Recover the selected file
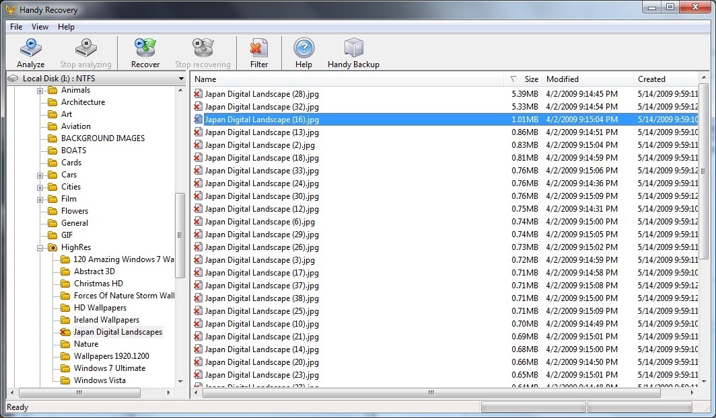This screenshot has height=418, width=716. [x=145, y=53]
